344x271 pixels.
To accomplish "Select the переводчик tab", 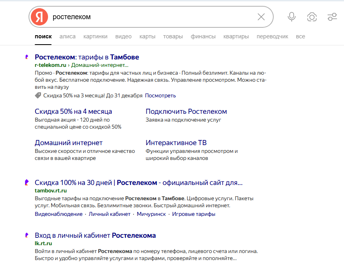I will [272, 36].
